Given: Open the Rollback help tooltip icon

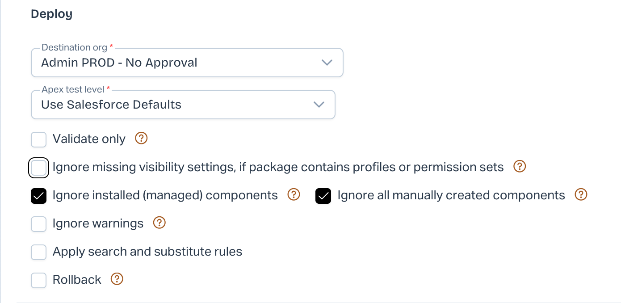Looking at the screenshot, I should point(117,279).
